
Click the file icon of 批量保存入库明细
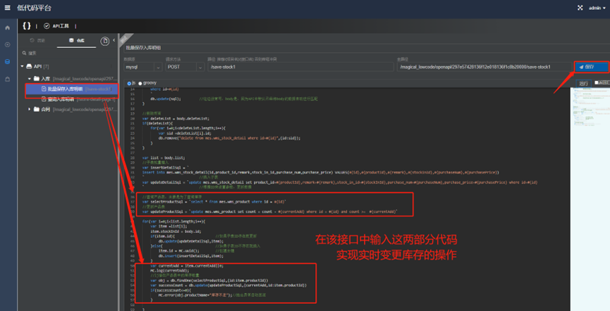[x=44, y=89]
